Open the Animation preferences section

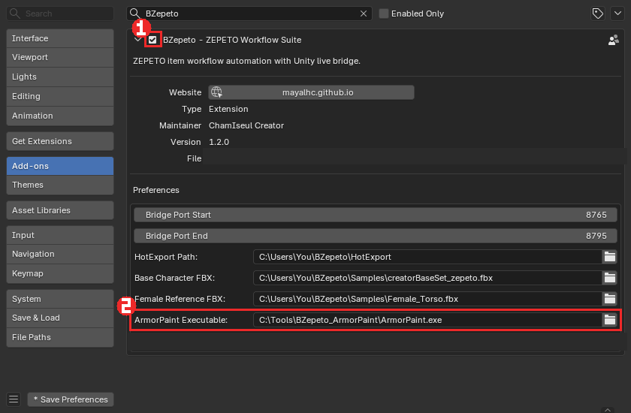(60, 116)
